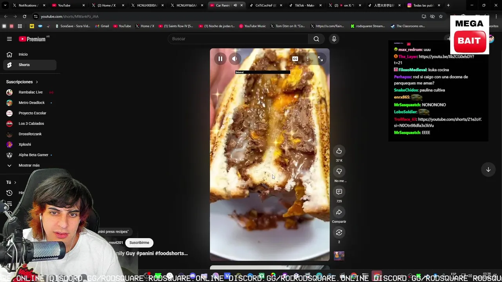Open the Xploshi channel
The height and width of the screenshot is (282, 502).
[29, 145]
